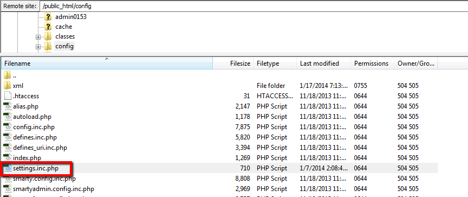The image size is (468, 197).
Task: Click the 7,875 filesize of config.inc.php
Action: [243, 127]
